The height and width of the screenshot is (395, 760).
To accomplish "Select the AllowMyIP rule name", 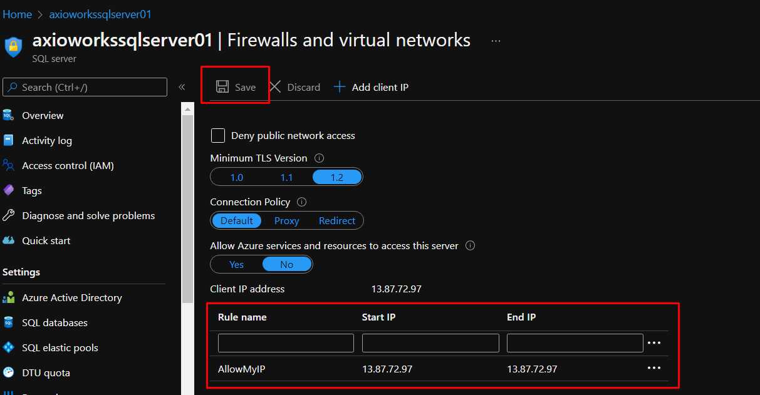I will pos(242,369).
